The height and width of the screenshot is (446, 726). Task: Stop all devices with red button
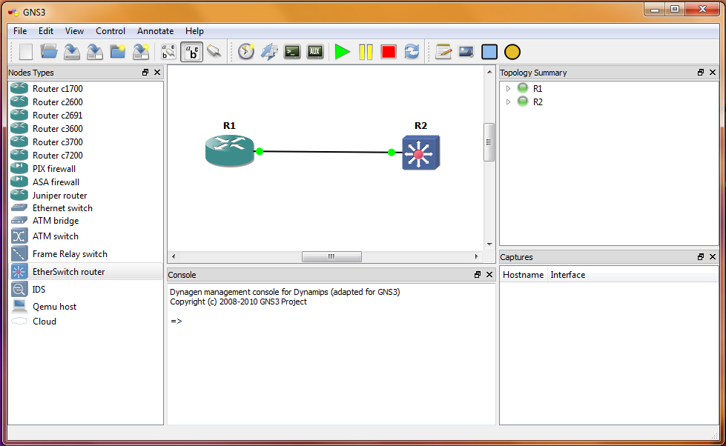389,52
